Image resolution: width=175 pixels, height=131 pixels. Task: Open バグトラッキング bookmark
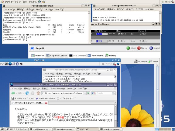pyautogui.click(x=66, y=98)
